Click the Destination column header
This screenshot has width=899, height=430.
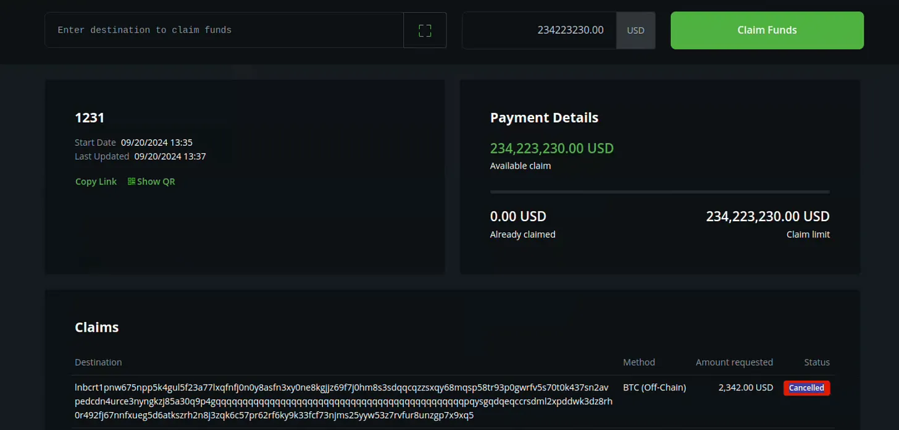pyautogui.click(x=98, y=362)
